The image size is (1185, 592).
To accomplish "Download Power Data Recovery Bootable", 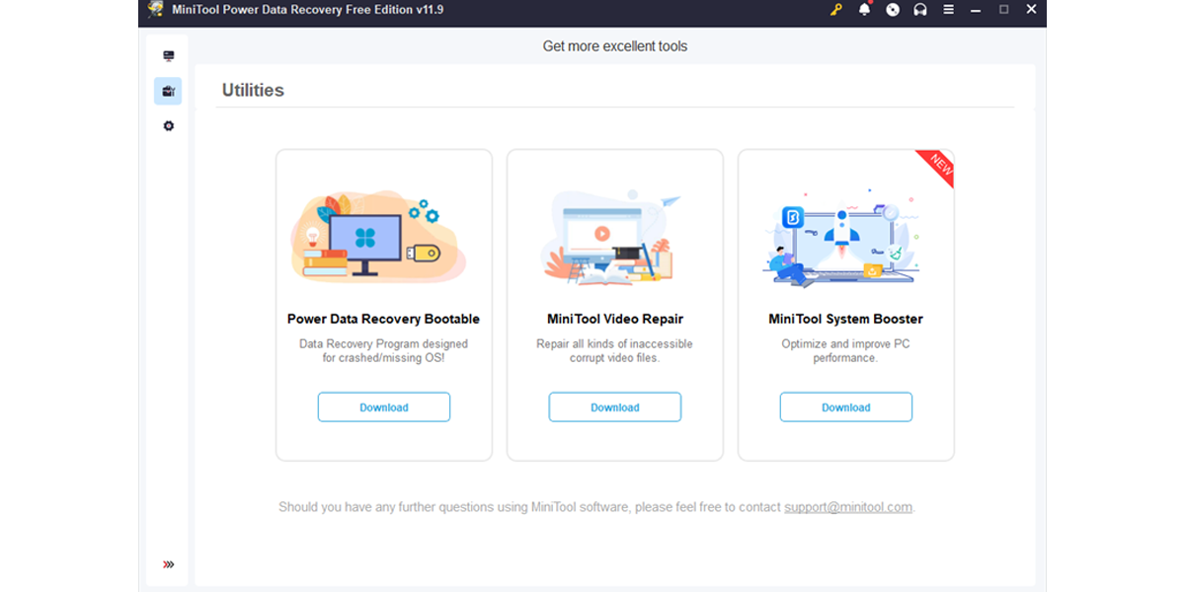I will [x=383, y=407].
